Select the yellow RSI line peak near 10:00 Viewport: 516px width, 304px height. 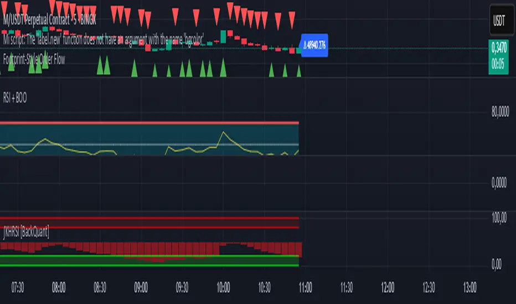pyautogui.click(x=224, y=133)
